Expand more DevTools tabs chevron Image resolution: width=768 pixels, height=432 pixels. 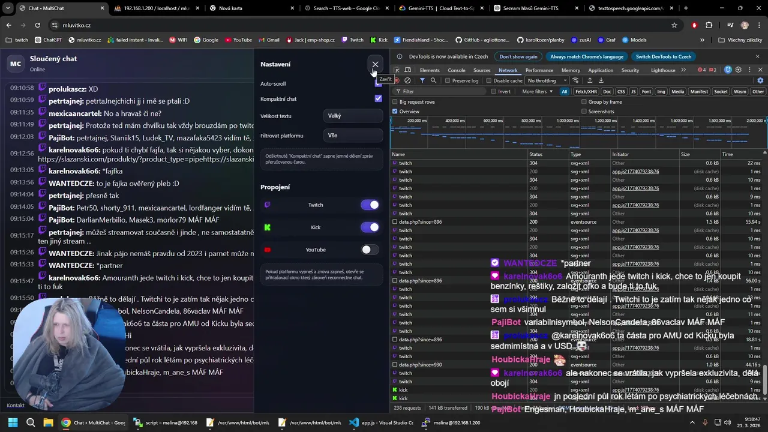pyautogui.click(x=683, y=70)
